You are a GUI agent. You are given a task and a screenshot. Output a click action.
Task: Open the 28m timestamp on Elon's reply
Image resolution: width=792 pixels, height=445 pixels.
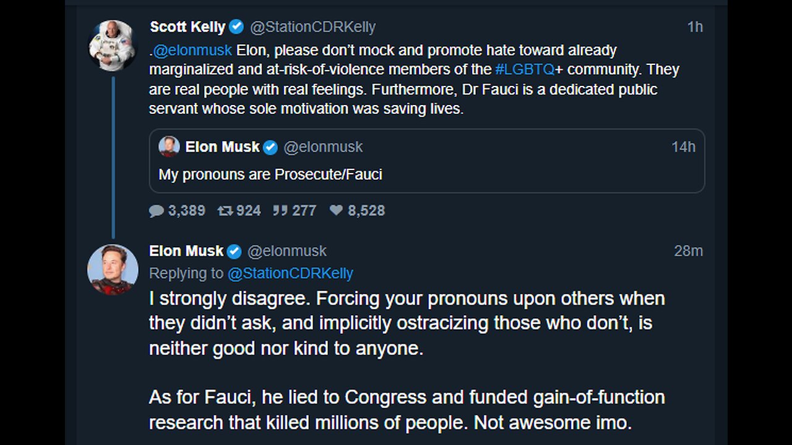coord(688,251)
